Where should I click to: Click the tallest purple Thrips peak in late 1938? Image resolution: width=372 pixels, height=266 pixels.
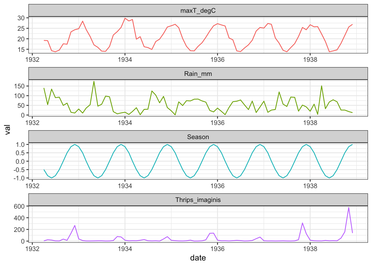[348, 208]
